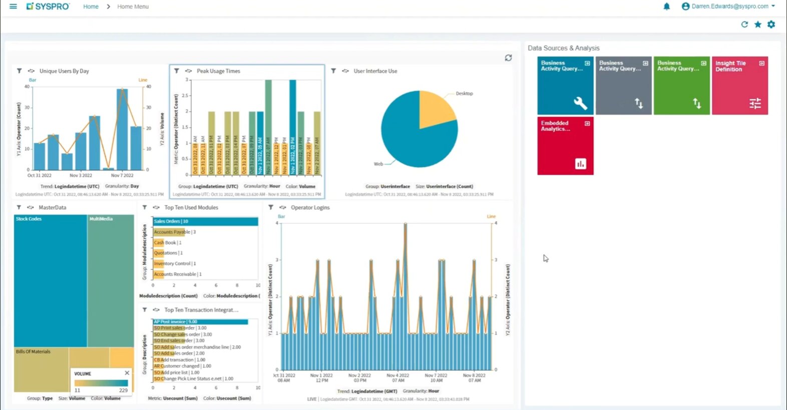Close the Volume legend popup
Image resolution: width=787 pixels, height=410 pixels.
pyautogui.click(x=127, y=373)
